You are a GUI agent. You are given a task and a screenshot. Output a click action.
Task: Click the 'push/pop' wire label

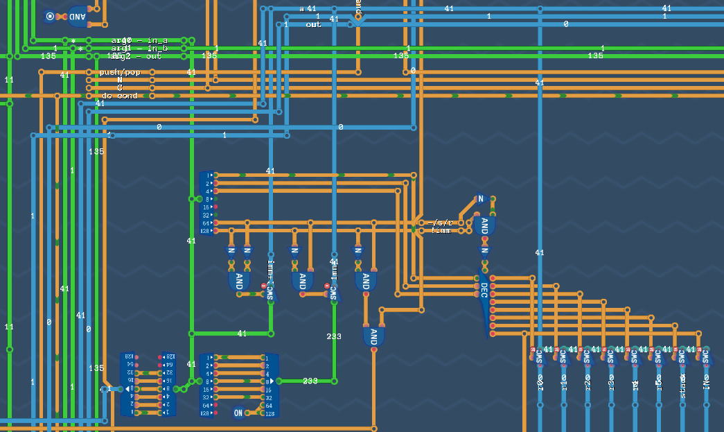[120, 72]
